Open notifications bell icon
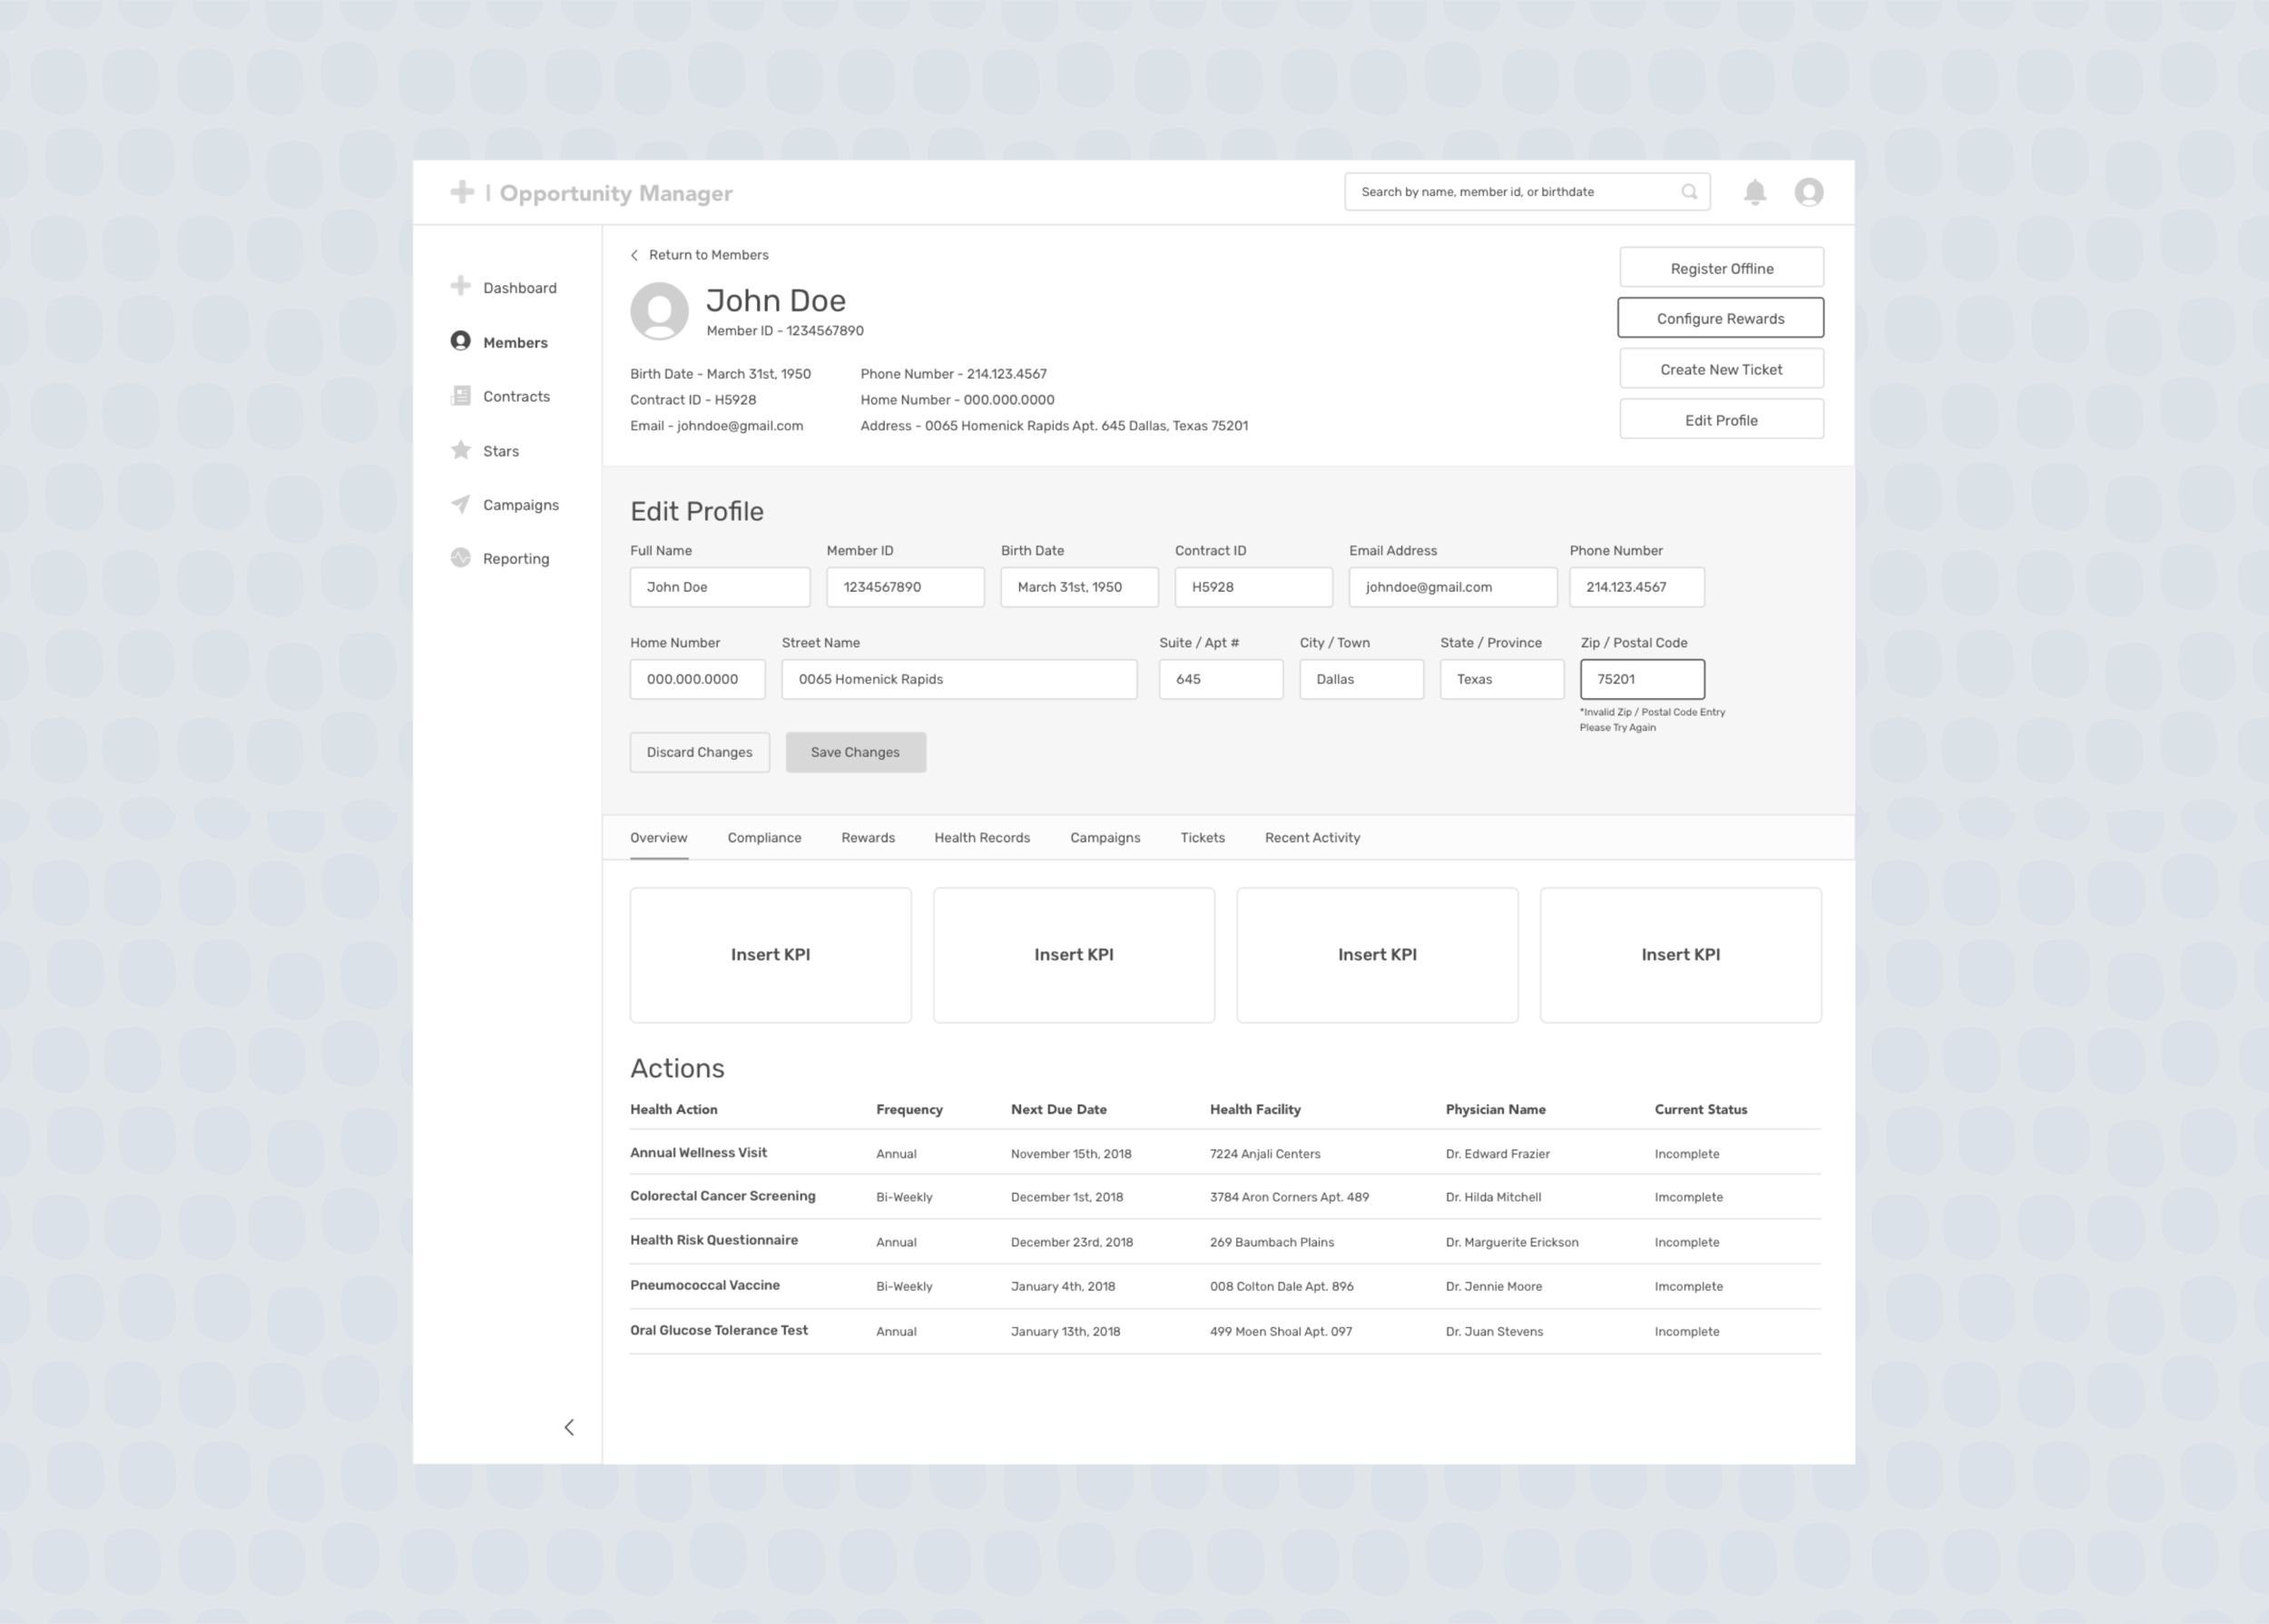The width and height of the screenshot is (2269, 1624). pyautogui.click(x=1755, y=192)
